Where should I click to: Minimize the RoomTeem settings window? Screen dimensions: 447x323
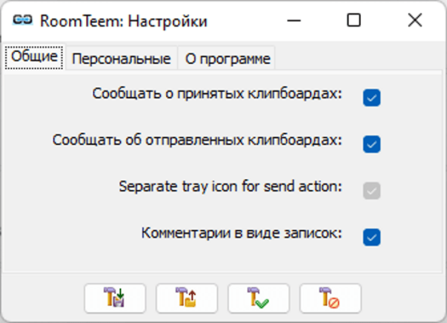click(x=293, y=20)
